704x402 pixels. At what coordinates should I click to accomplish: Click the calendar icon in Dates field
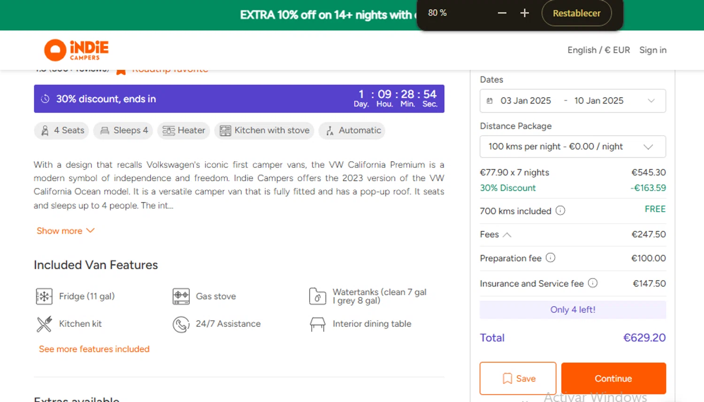pyautogui.click(x=490, y=101)
